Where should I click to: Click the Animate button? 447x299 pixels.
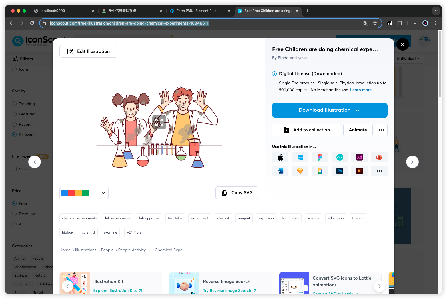[358, 130]
